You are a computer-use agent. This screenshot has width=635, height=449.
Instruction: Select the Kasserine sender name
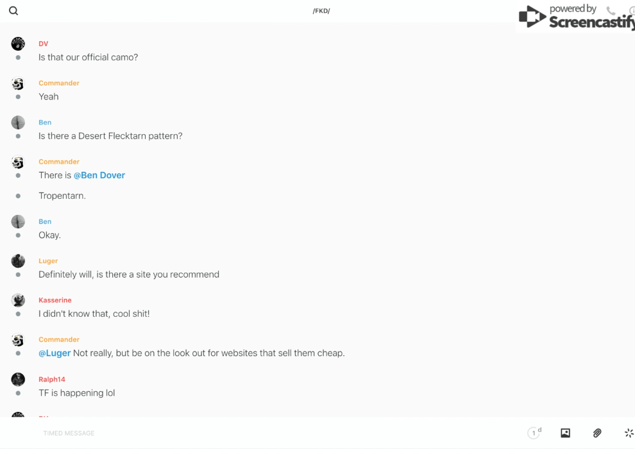[x=55, y=300]
